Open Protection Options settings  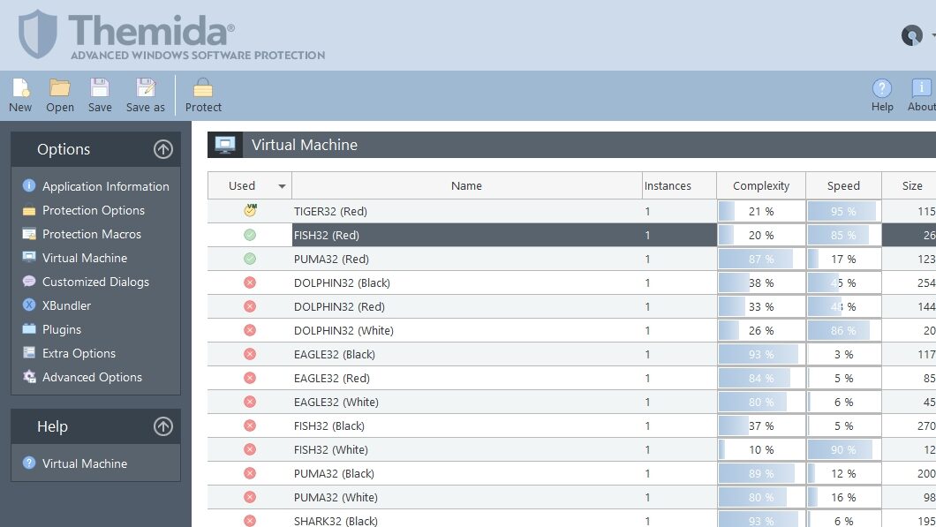pos(94,210)
